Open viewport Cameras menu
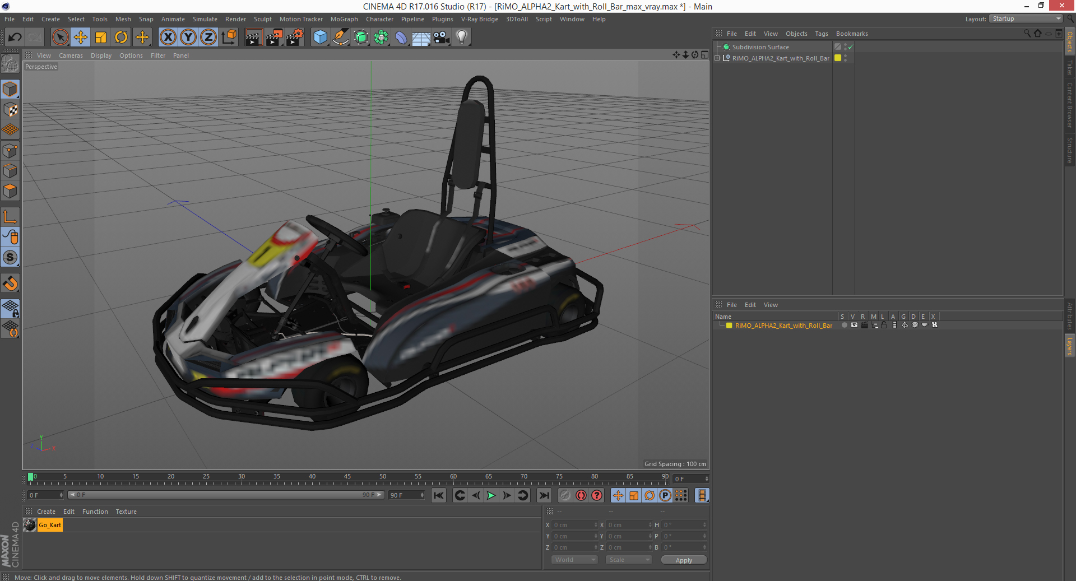Image resolution: width=1076 pixels, height=581 pixels. pyautogui.click(x=71, y=55)
